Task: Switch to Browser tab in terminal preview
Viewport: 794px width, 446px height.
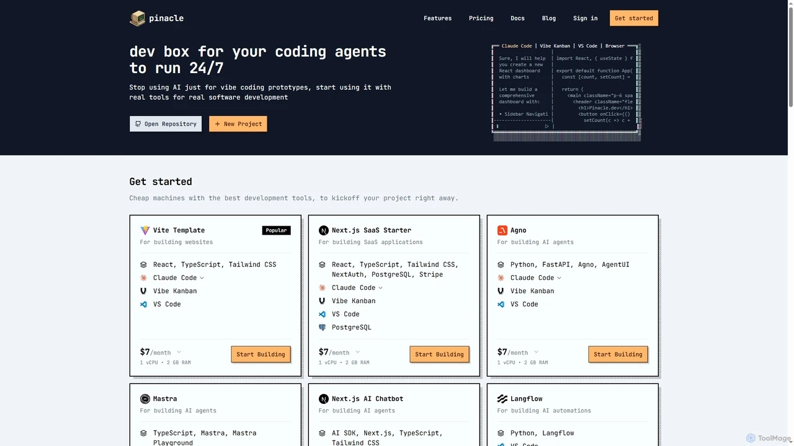Action: (x=615, y=46)
